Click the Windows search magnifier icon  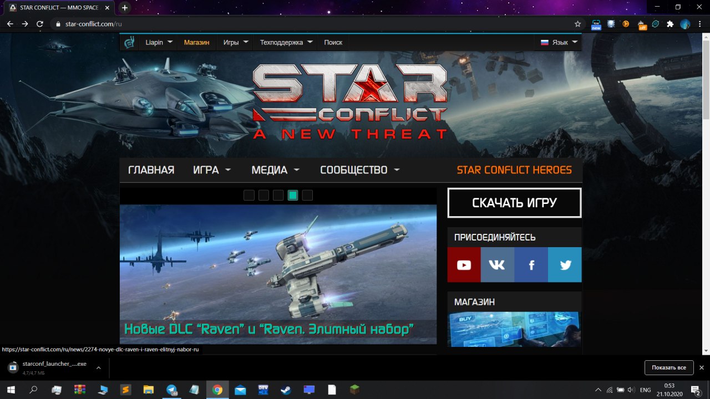coord(33,390)
